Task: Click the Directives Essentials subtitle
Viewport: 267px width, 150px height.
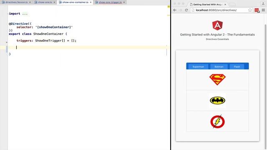Action: point(217,39)
